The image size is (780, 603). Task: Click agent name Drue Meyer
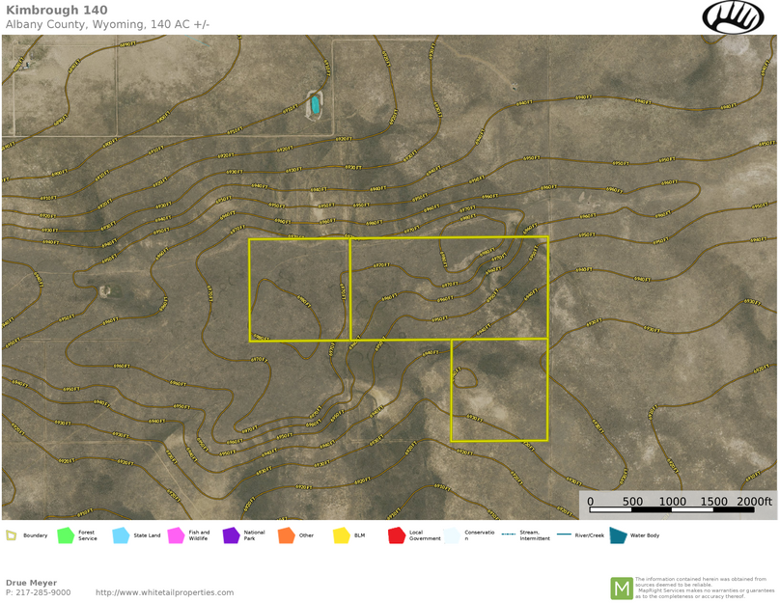29,582
